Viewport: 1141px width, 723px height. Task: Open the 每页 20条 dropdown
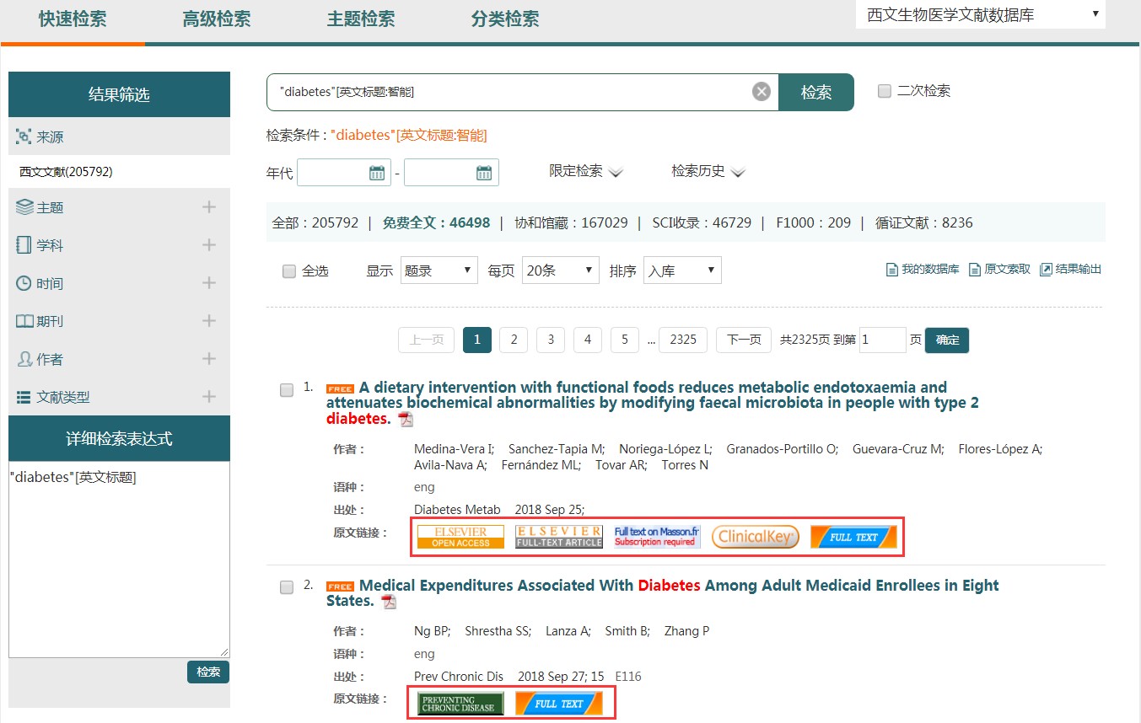click(560, 270)
